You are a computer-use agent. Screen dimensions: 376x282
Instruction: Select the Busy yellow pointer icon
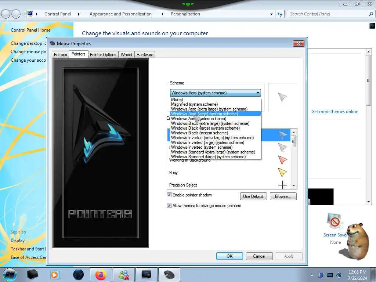(x=282, y=173)
